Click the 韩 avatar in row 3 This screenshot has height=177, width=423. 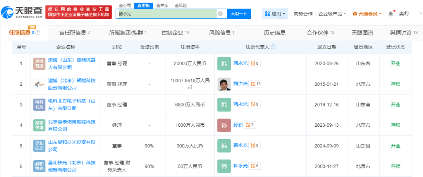(224, 104)
